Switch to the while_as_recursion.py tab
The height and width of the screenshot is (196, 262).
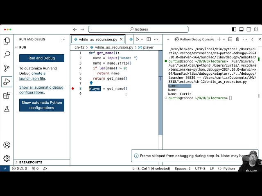coord(98,39)
